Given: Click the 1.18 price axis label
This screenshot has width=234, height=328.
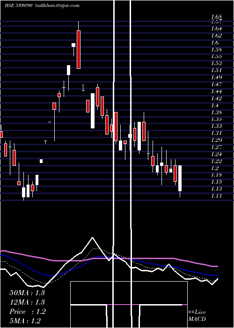Looking at the screenshot, I should tap(216, 175).
